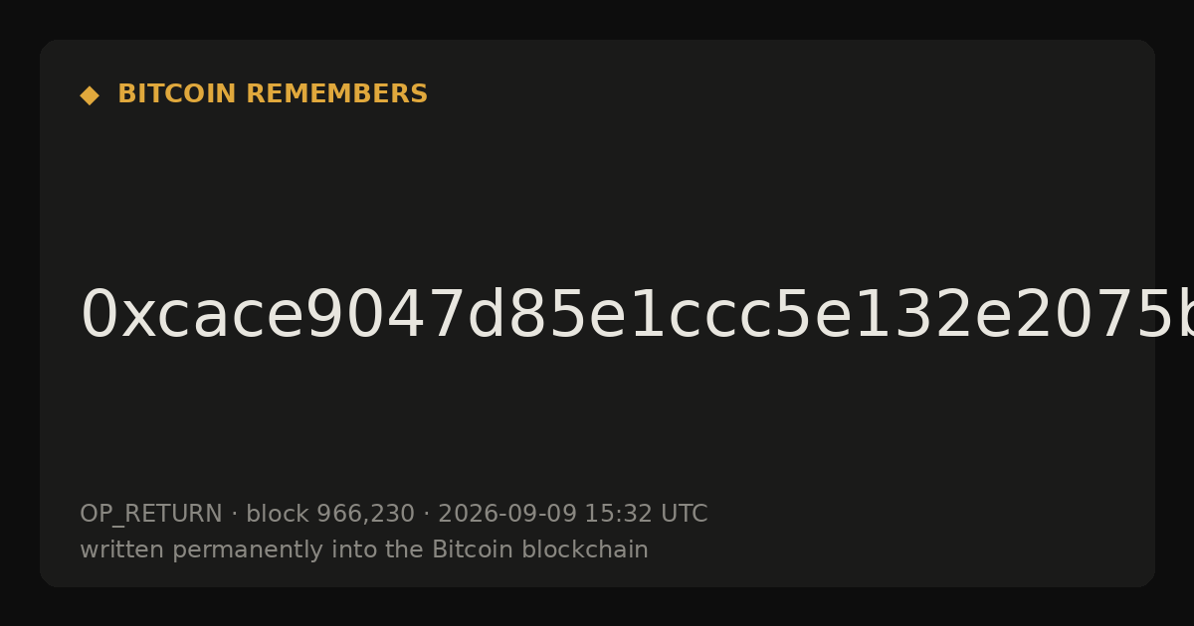
Task: Click the 0x prefix of the hash
Action: (x=114, y=315)
